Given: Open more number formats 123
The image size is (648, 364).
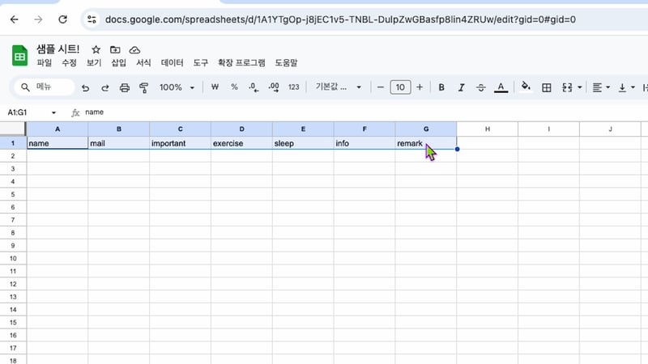Looking at the screenshot, I should tap(293, 87).
